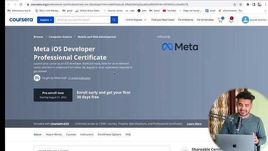Open the extensions puzzle icon

point(248,5)
